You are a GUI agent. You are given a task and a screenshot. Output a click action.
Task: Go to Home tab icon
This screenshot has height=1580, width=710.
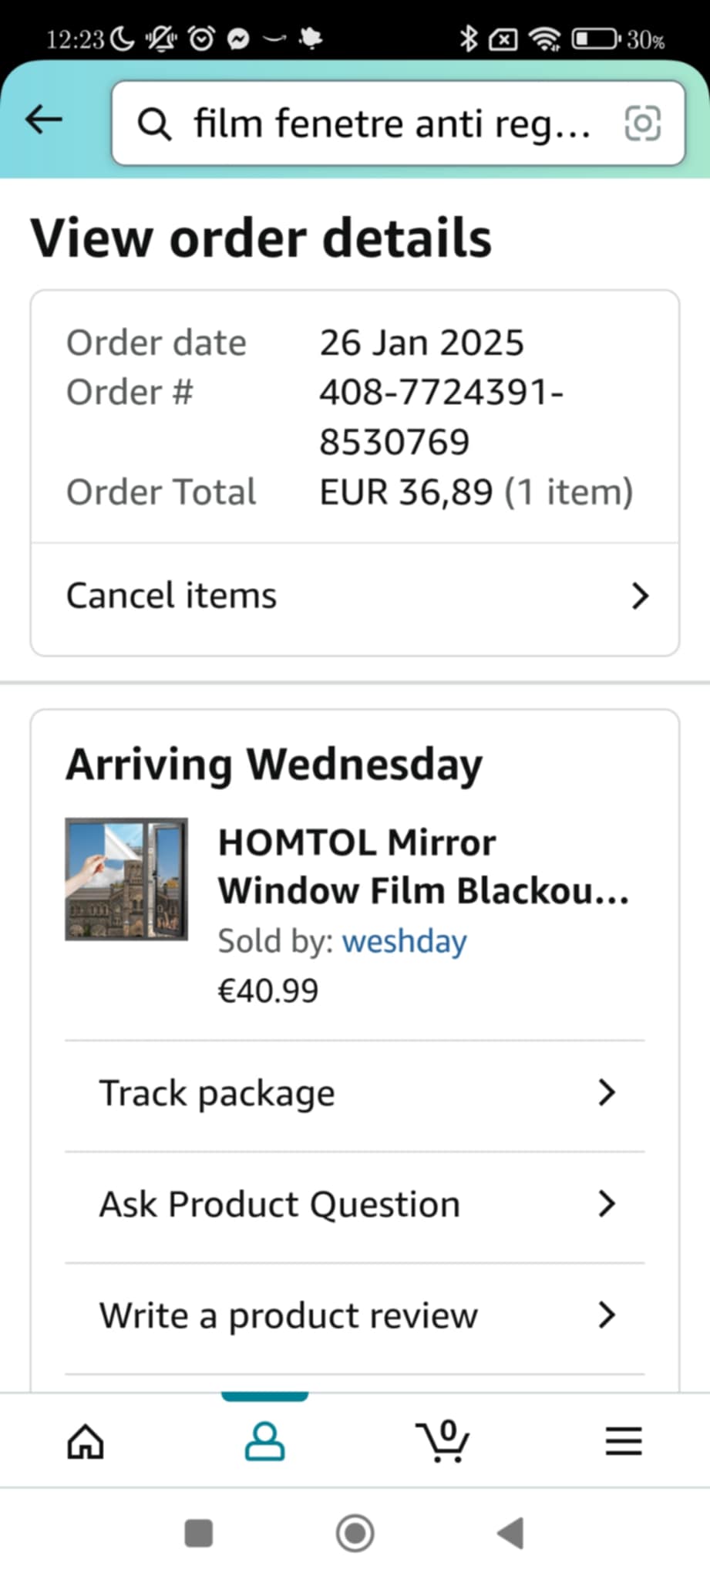[x=85, y=1440]
